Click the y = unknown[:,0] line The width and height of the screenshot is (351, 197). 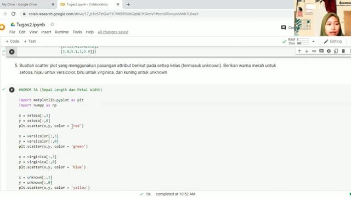[x=36, y=182]
